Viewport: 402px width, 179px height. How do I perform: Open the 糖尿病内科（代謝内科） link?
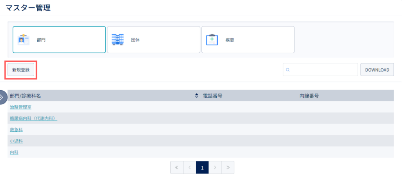(x=33, y=118)
